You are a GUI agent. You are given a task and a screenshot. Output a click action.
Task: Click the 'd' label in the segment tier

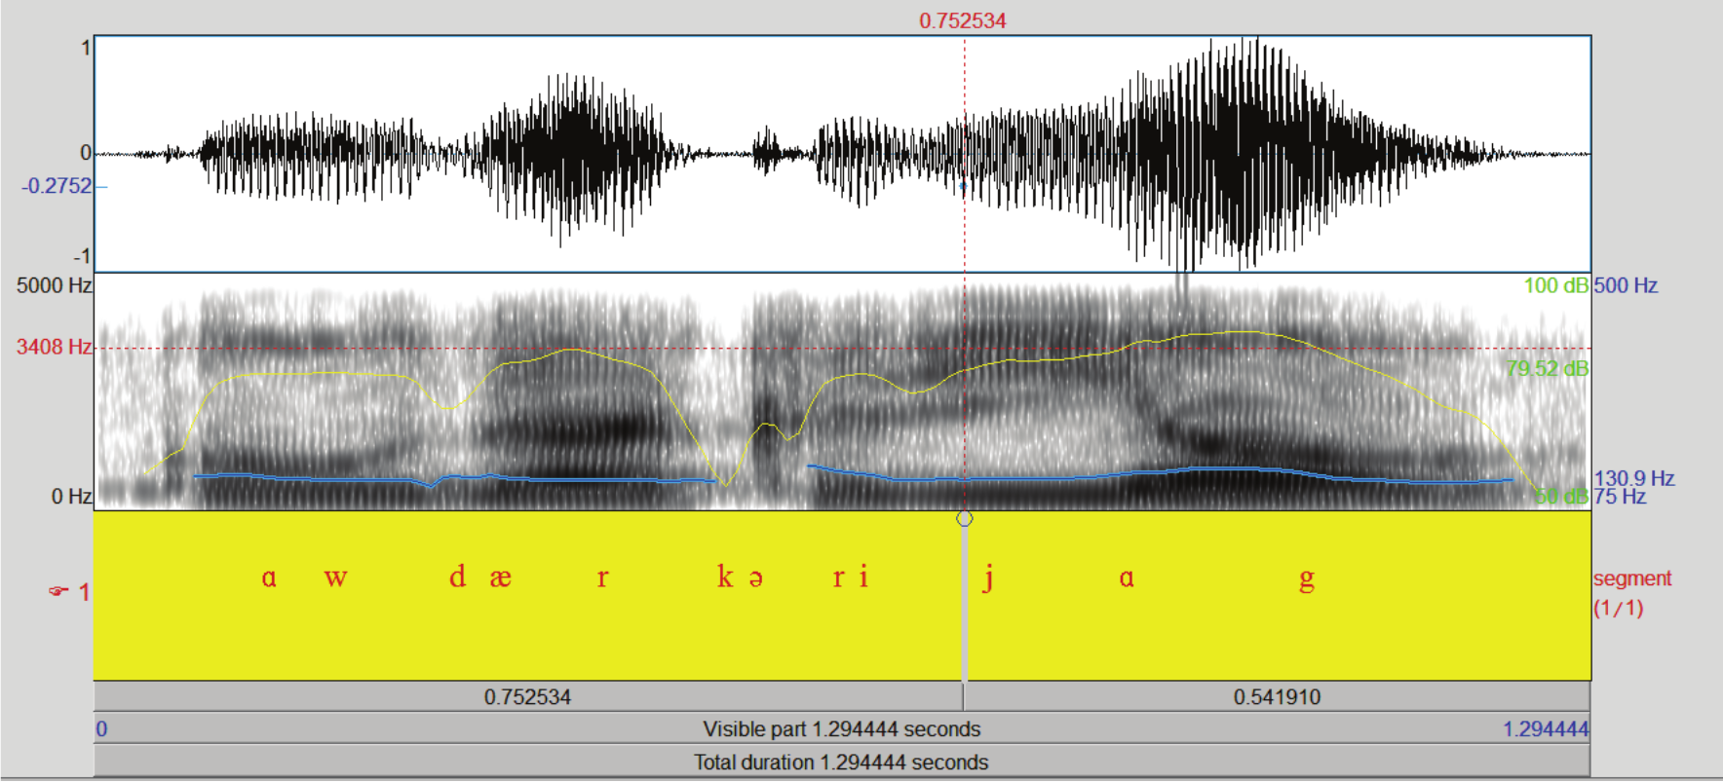[457, 577]
